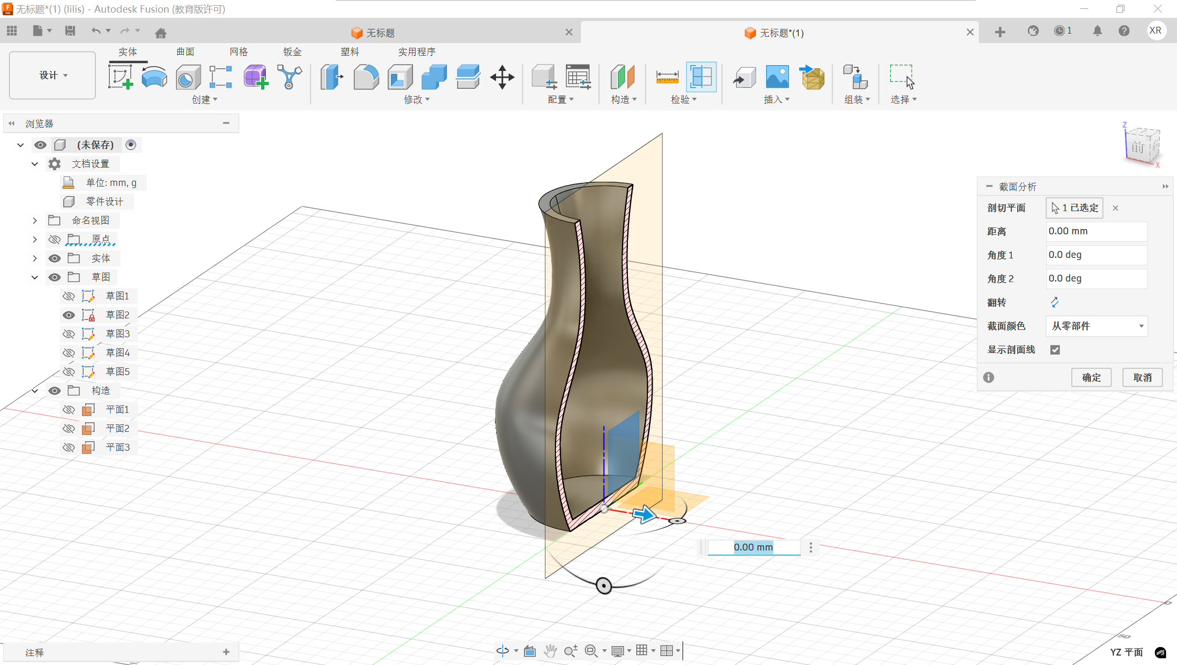Click the Save icon

(70, 31)
